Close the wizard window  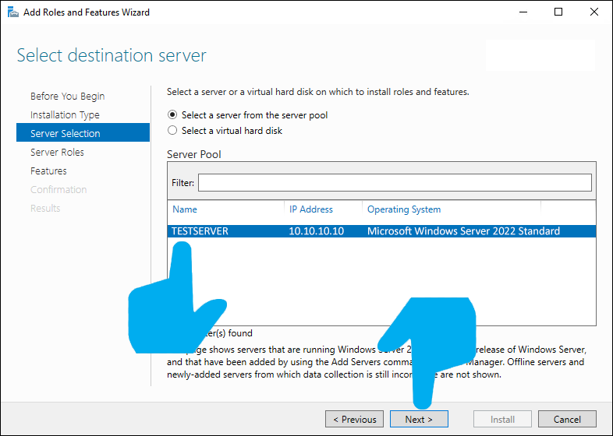pyautogui.click(x=594, y=12)
